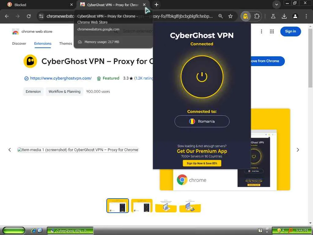Select the third screenshot thumbnail
The width and height of the screenshot is (313, 235).
point(166,205)
